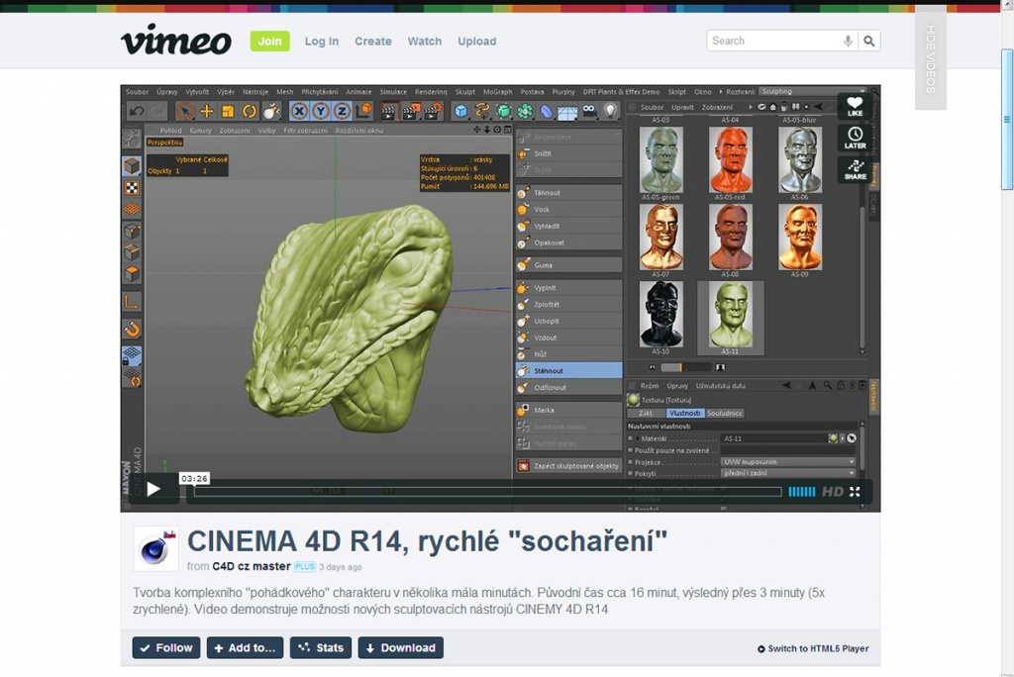Select the Maska sculpt tool

tap(569, 410)
